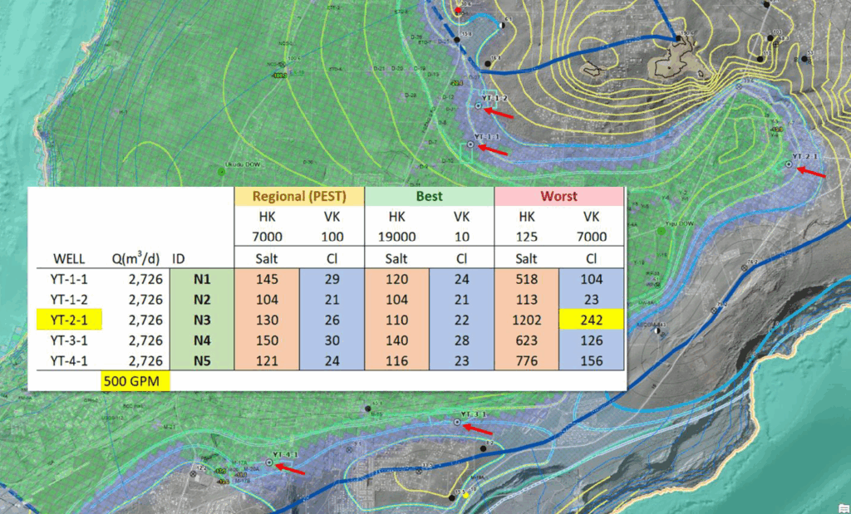Click the red arrow pointing to YT-2-1
851x514 pixels.
click(812, 172)
